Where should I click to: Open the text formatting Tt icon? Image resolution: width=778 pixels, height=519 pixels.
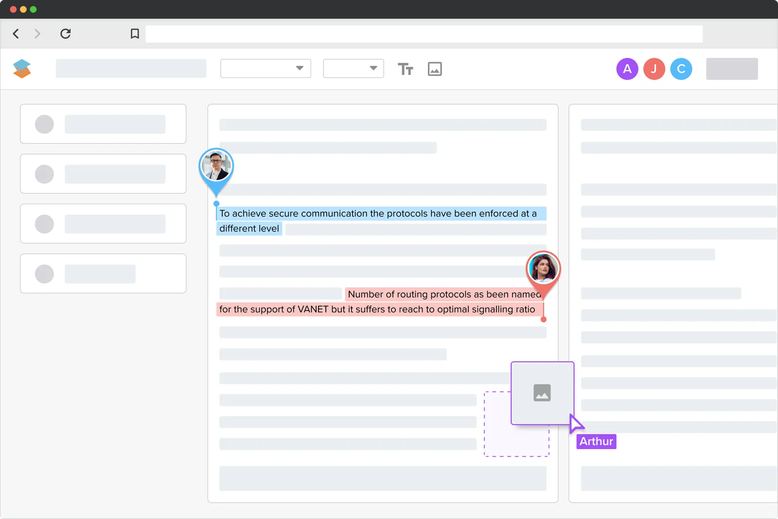click(x=406, y=69)
